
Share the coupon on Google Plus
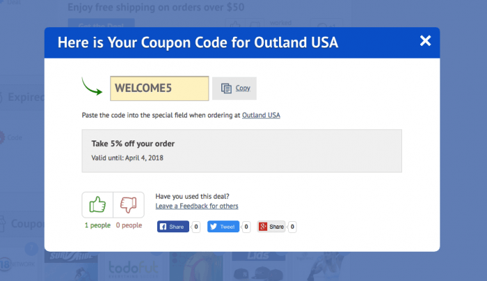pyautogui.click(x=271, y=227)
